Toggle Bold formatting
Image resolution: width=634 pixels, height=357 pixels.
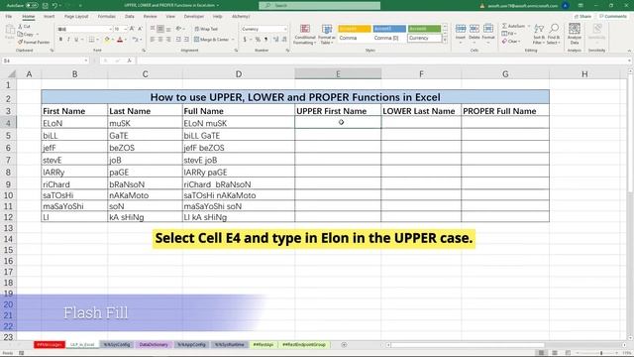60,40
